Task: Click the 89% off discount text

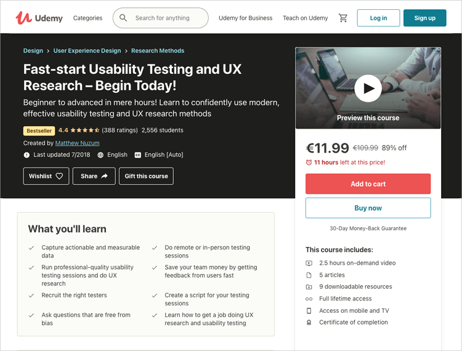Action: pos(394,148)
